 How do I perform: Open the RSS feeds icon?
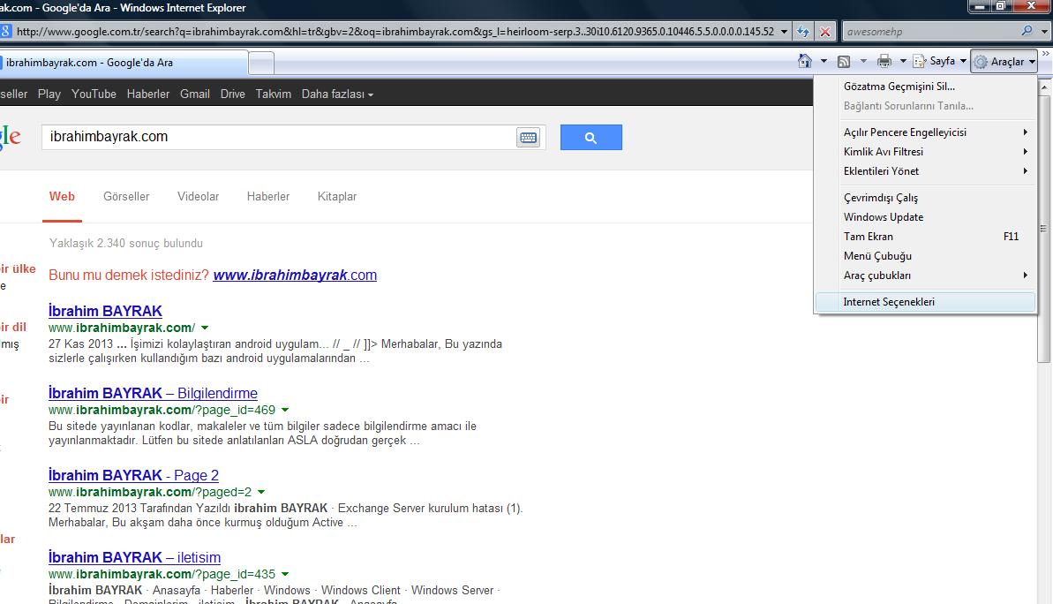[844, 62]
